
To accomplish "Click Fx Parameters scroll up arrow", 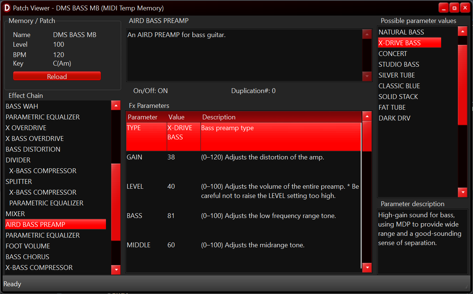I will (x=367, y=116).
